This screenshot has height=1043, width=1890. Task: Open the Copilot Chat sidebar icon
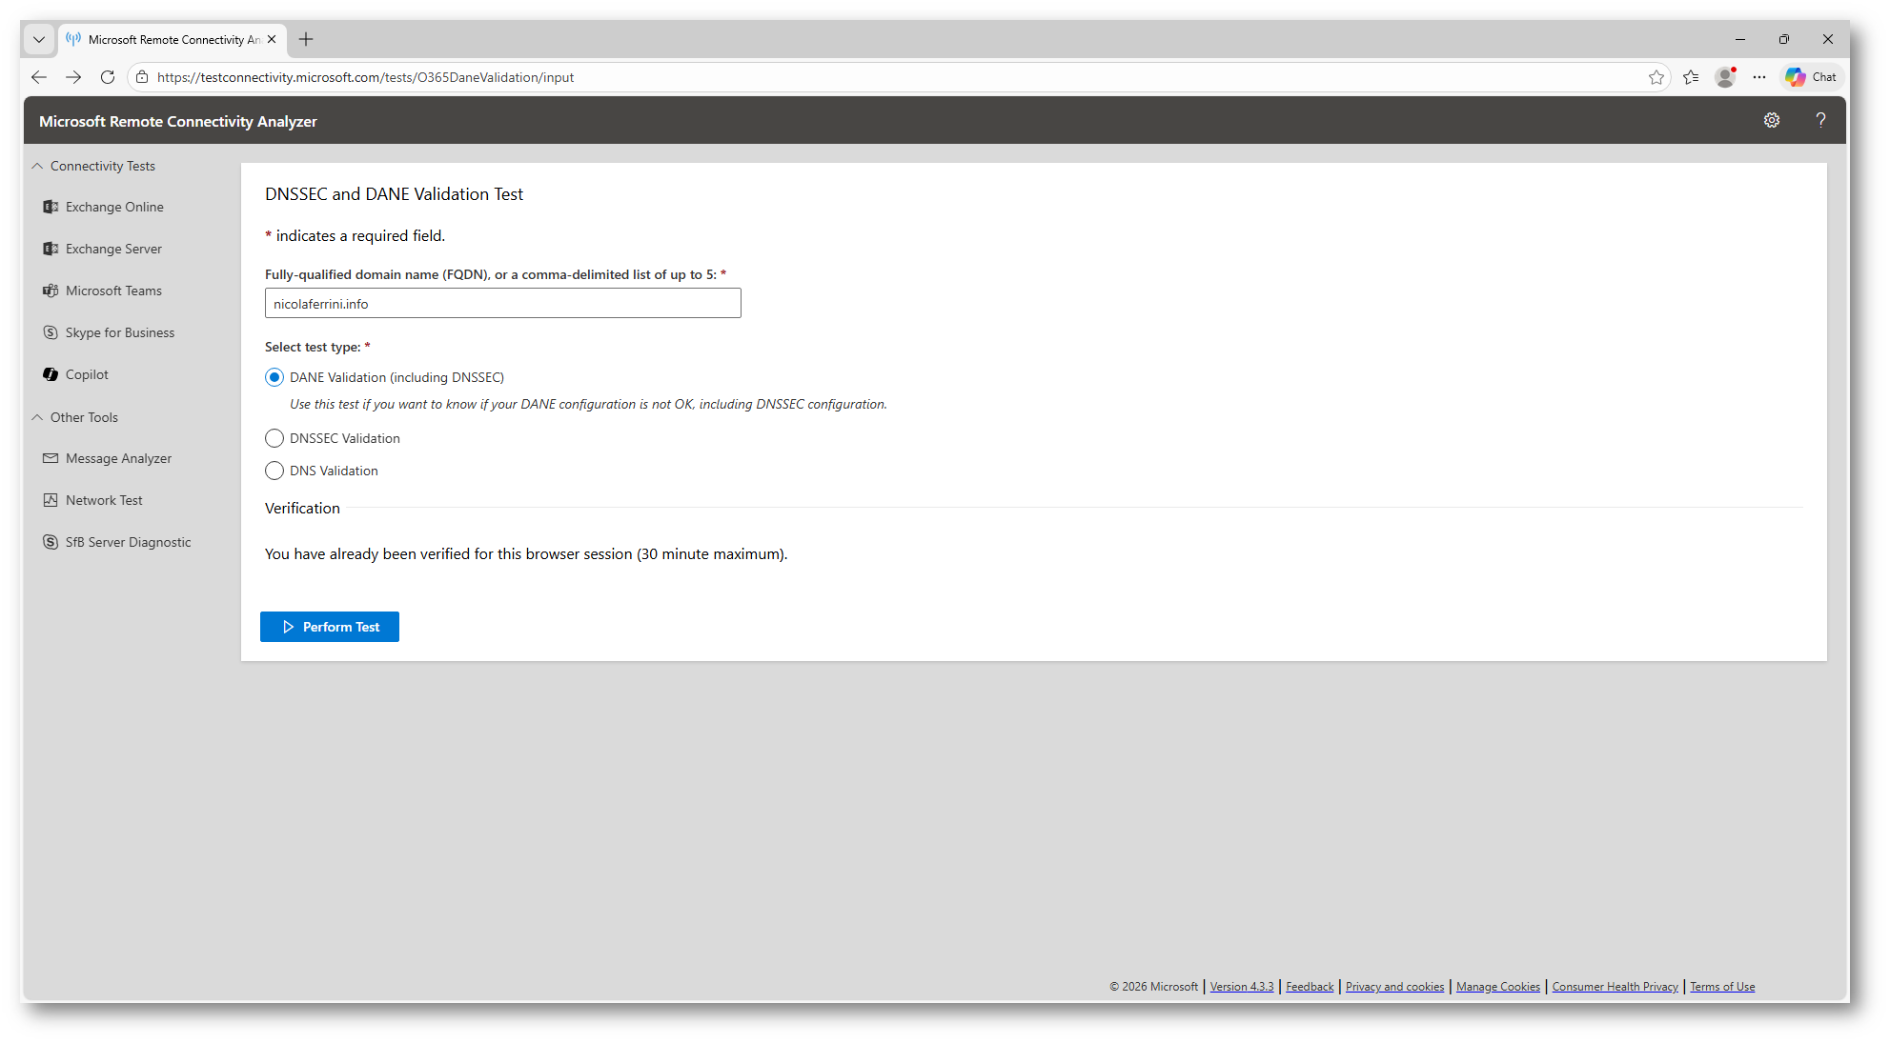click(x=1811, y=77)
